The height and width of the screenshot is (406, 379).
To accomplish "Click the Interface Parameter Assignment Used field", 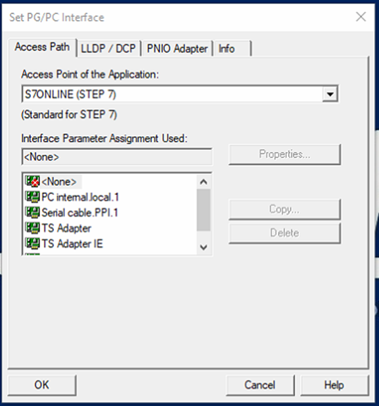I will tap(116, 157).
